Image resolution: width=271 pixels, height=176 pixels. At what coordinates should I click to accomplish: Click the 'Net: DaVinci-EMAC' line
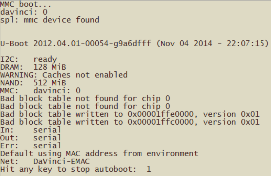click(45, 161)
